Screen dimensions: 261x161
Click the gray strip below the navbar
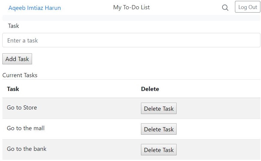point(131,18)
